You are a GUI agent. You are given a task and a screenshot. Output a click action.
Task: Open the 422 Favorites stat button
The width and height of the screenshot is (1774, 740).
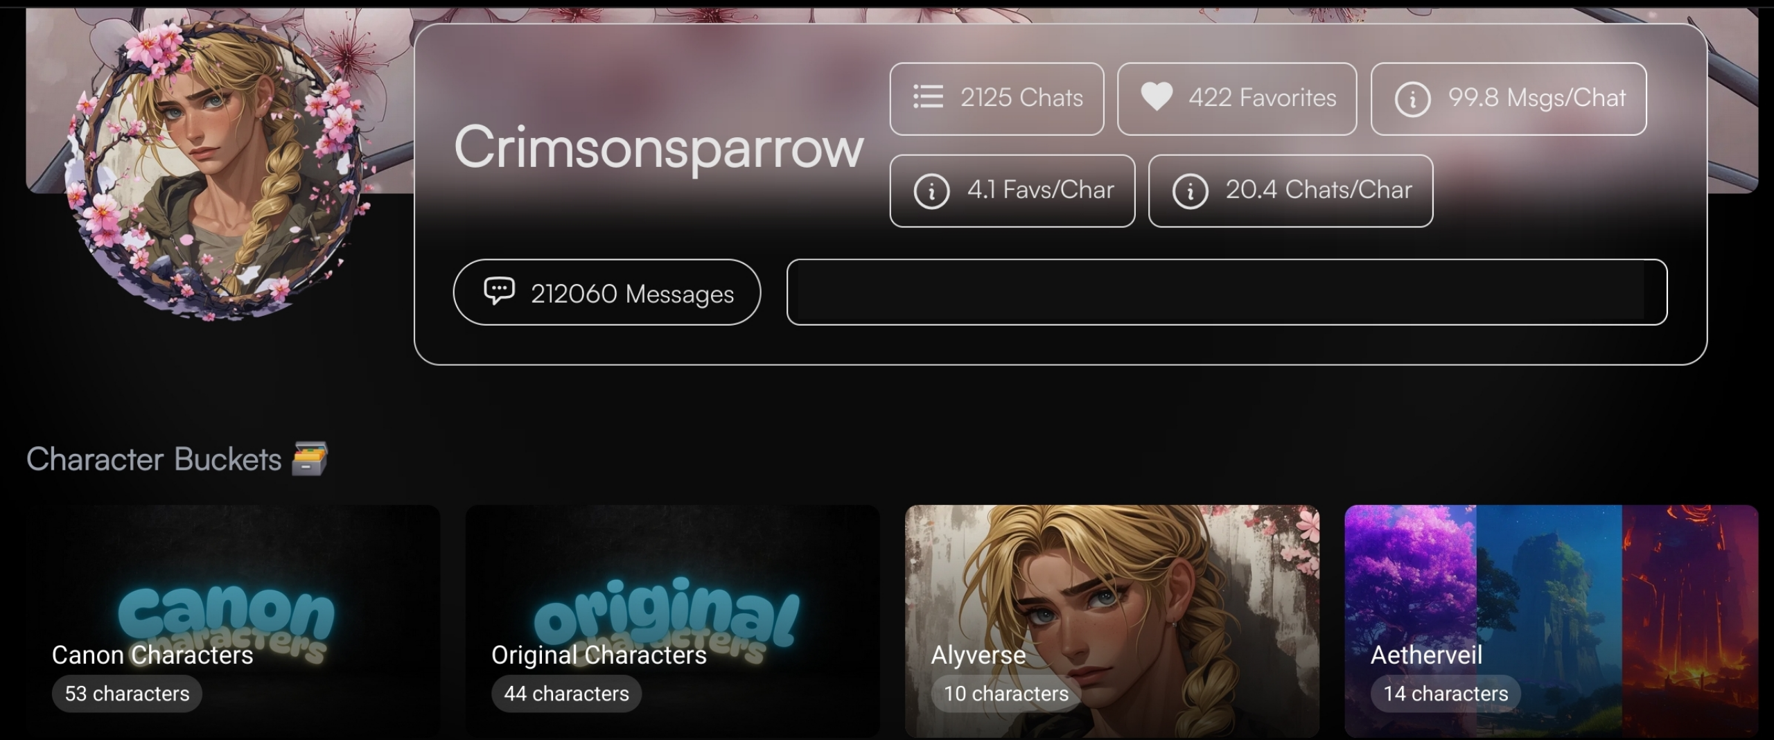1237,98
